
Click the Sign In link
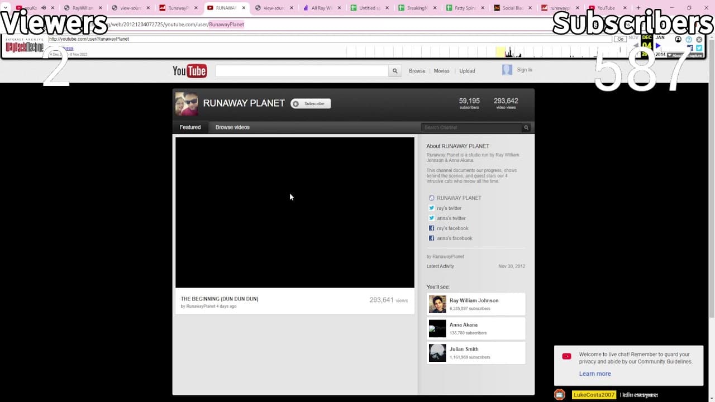pyautogui.click(x=525, y=70)
